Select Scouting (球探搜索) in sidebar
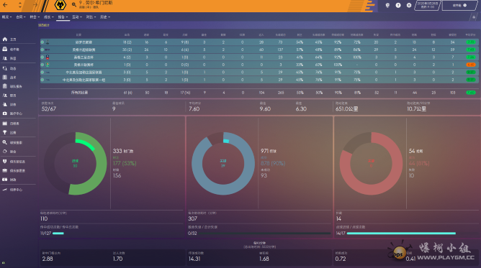Viewport: 481px width, 268px height. (12, 142)
